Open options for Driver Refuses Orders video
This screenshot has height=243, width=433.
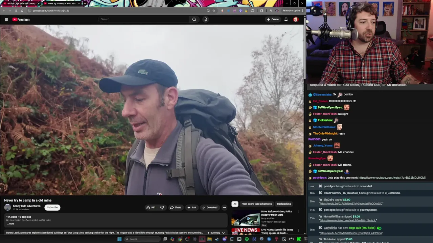[x=298, y=212]
